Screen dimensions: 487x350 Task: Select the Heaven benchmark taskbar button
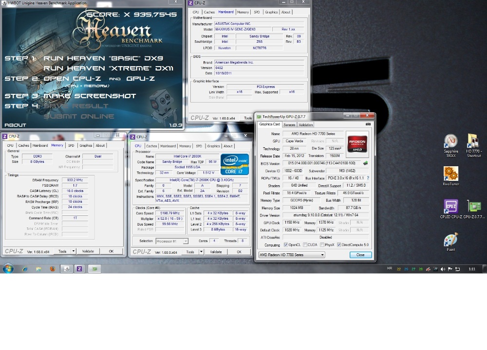66,269
